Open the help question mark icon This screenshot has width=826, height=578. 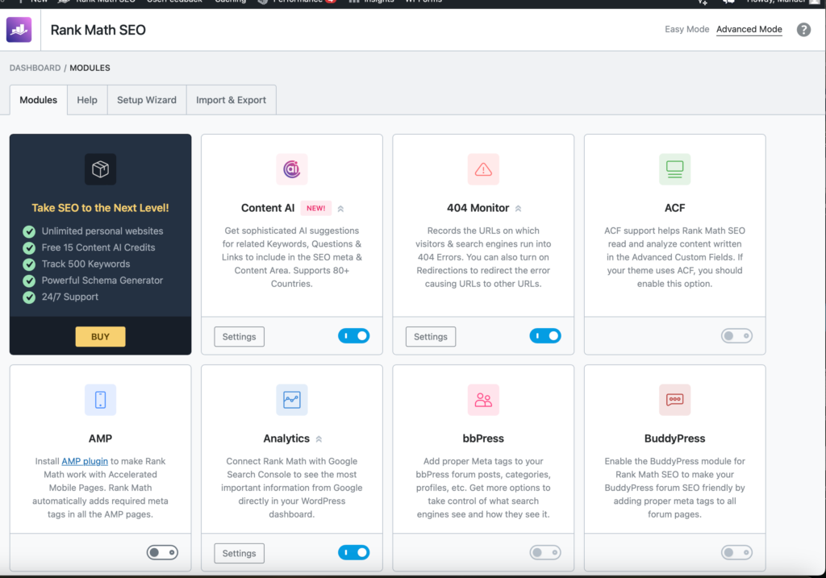[x=804, y=30]
